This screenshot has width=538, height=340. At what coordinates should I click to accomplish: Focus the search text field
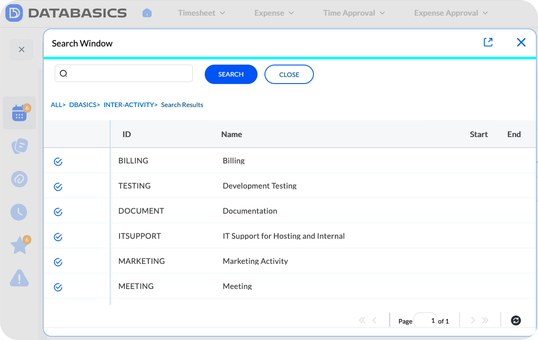tap(124, 73)
